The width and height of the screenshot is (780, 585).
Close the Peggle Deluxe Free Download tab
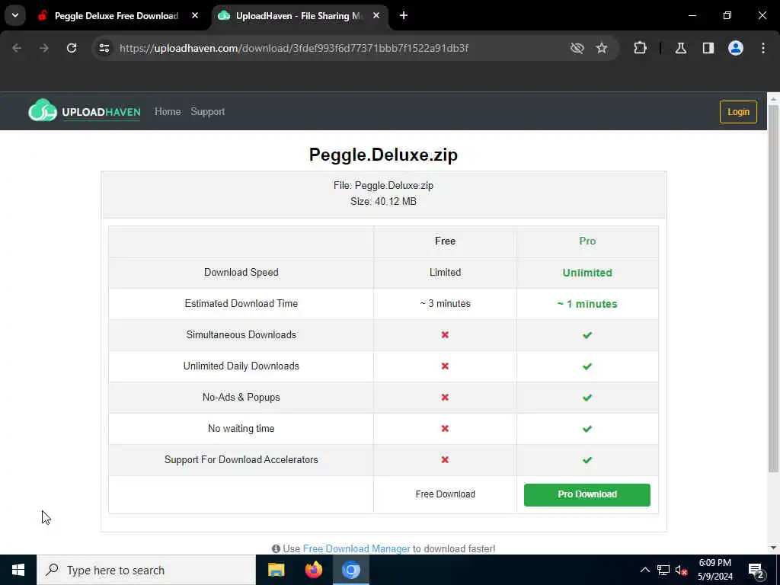click(x=195, y=15)
